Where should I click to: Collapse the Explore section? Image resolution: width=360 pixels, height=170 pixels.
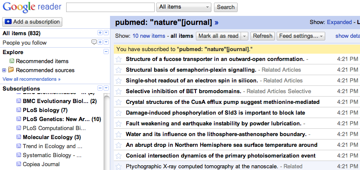[x=106, y=52]
